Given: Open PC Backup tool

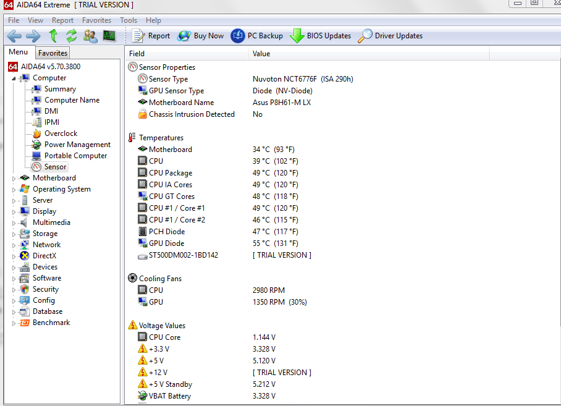Looking at the screenshot, I should coord(257,36).
